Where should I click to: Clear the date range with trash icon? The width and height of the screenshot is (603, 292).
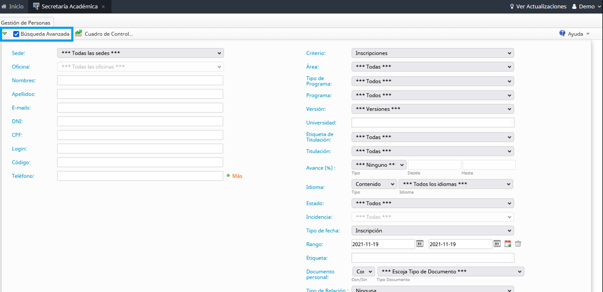518,244
